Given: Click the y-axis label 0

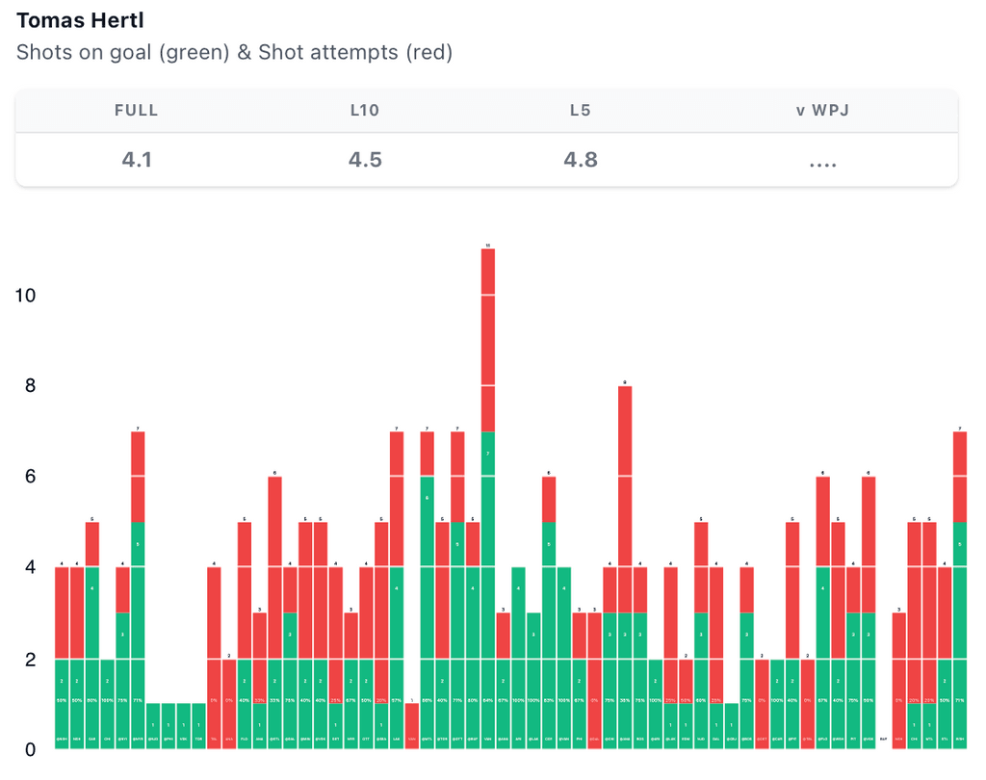Looking at the screenshot, I should pyautogui.click(x=30, y=749).
